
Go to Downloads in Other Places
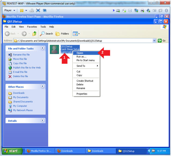(19, 93)
